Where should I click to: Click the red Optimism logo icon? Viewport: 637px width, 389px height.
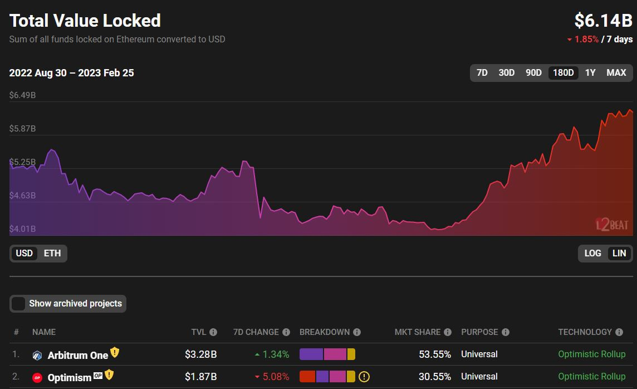coord(38,377)
